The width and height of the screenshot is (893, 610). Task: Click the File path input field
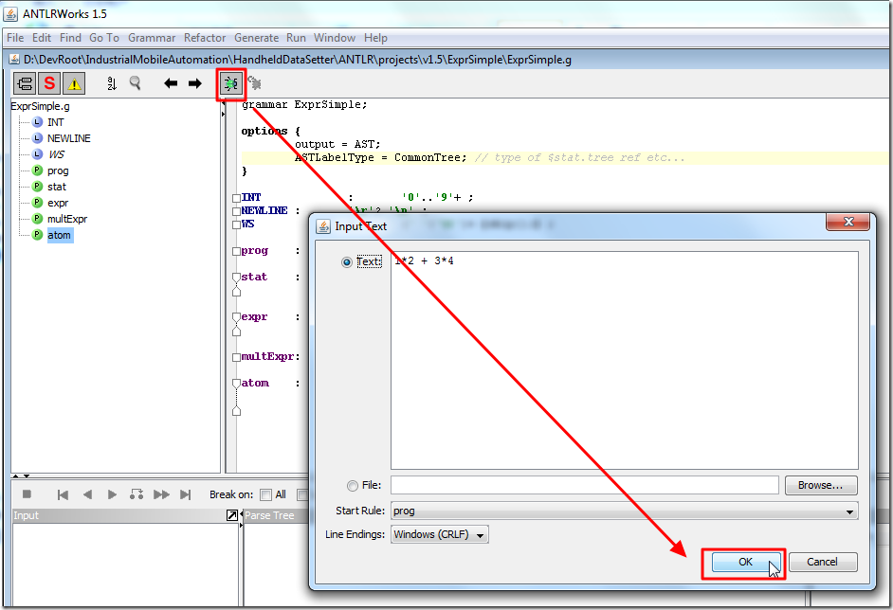click(x=584, y=485)
